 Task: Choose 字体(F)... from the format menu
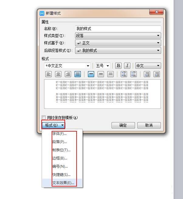pyautogui.click(x=62, y=134)
